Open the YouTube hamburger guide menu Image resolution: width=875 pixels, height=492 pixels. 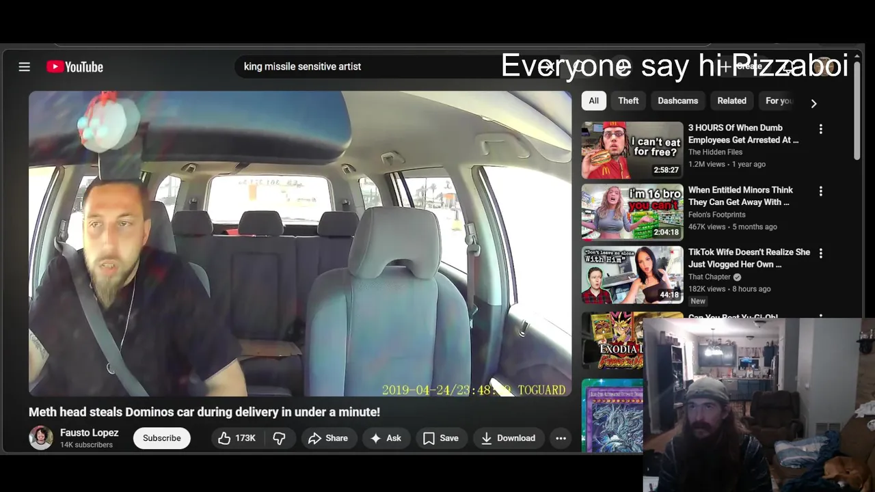click(x=24, y=67)
